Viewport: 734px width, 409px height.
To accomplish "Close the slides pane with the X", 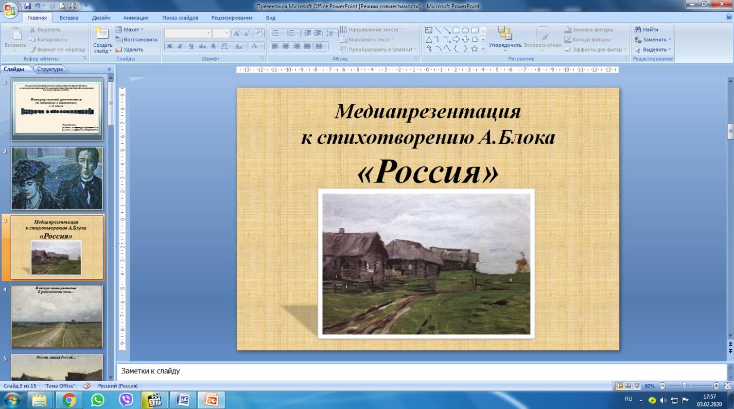I will coord(109,69).
